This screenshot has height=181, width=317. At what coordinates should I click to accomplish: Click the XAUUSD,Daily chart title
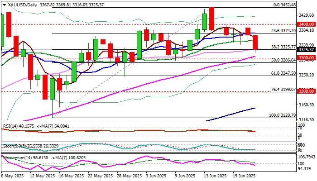click(19, 4)
